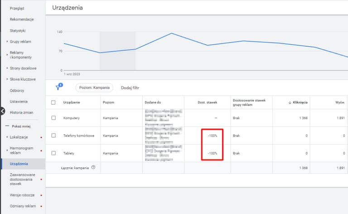Check the Telefony komórkowe row checkbox
Image resolution: width=348 pixels, height=214 pixels.
point(53,136)
